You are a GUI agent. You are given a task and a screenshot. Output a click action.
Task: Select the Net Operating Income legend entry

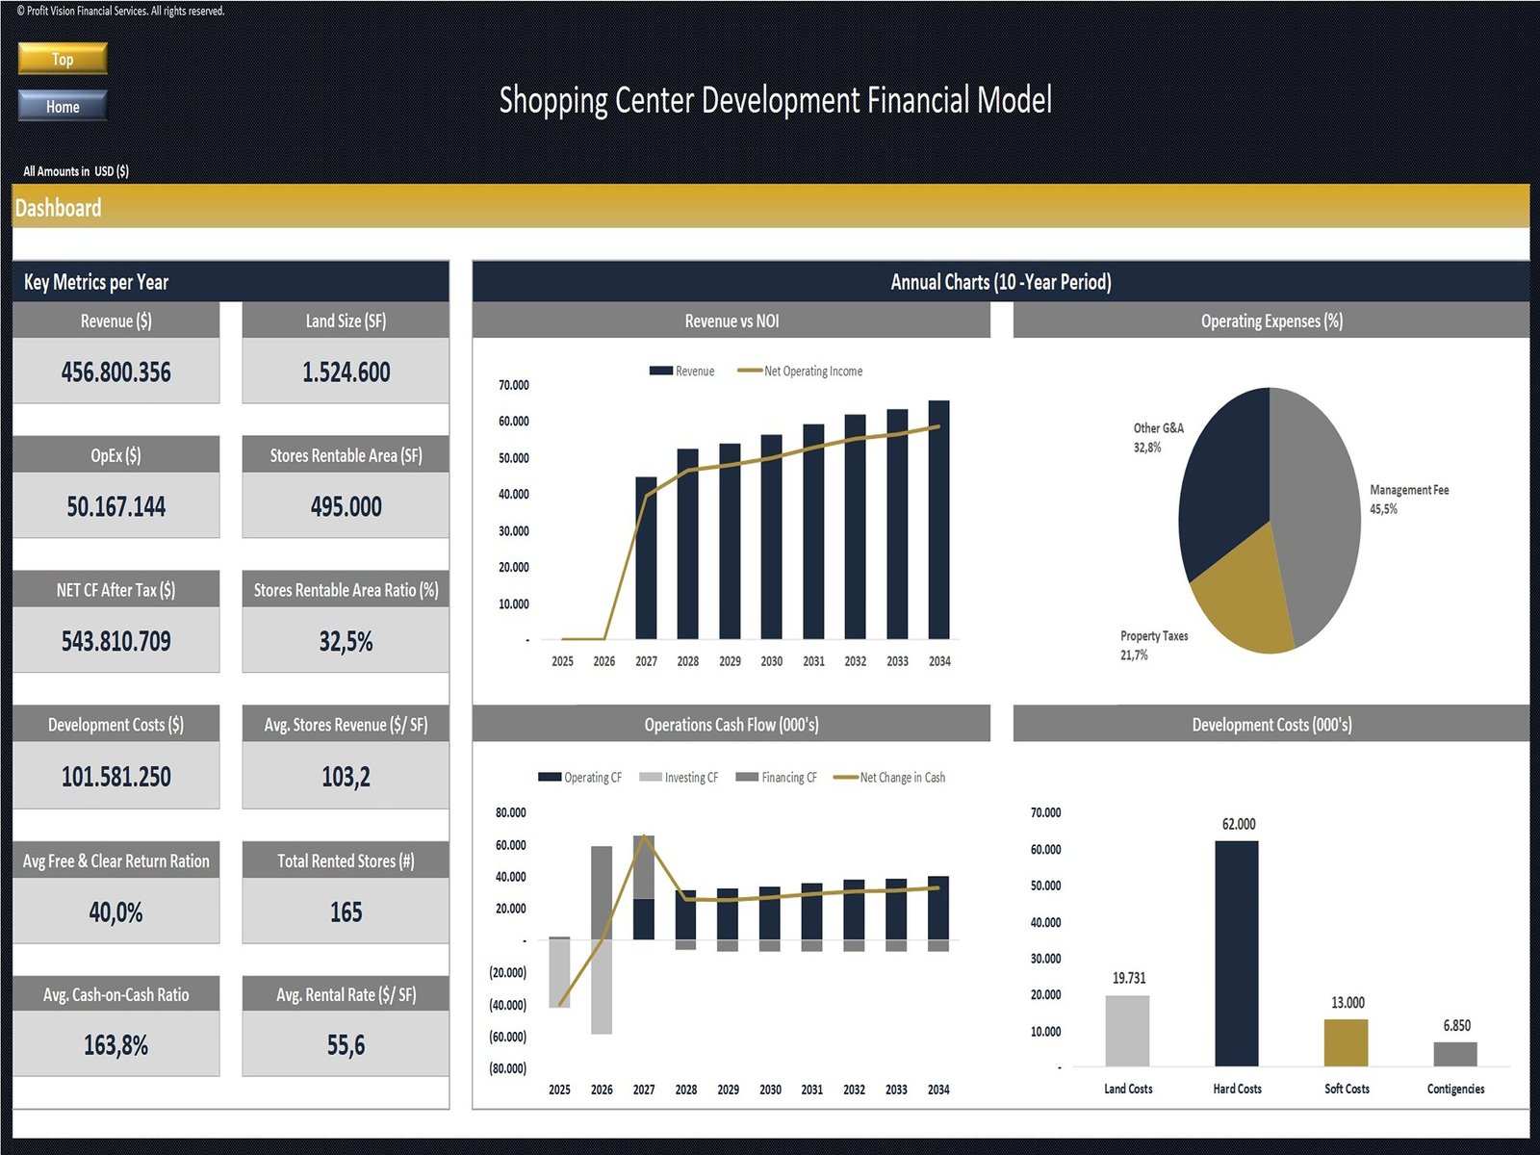pyautogui.click(x=801, y=372)
